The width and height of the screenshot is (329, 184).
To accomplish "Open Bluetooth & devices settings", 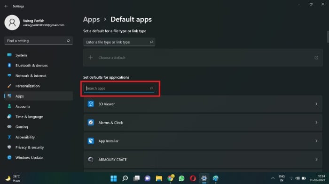I will [x=39, y=66].
